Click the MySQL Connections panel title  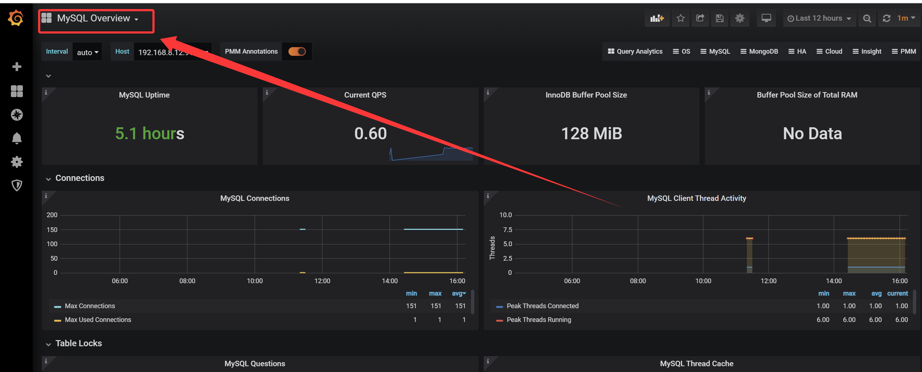pyautogui.click(x=255, y=198)
